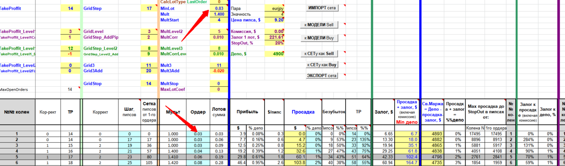
Task: Click the 1.420 multiplier cell in row 6
Action: (x=173, y=162)
